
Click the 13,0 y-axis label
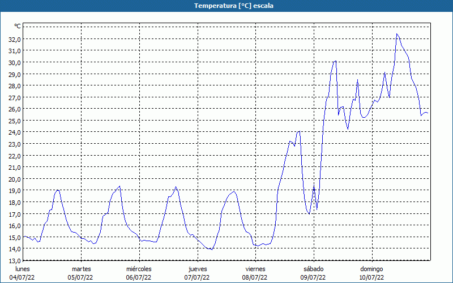(x=15, y=260)
